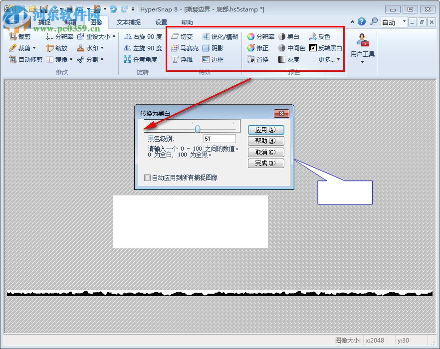Rotate the image right 90 degrees
This screenshot has width=440, height=349.
click(x=143, y=36)
